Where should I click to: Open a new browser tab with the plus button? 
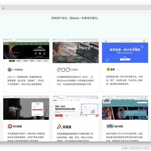tap(3, 8)
